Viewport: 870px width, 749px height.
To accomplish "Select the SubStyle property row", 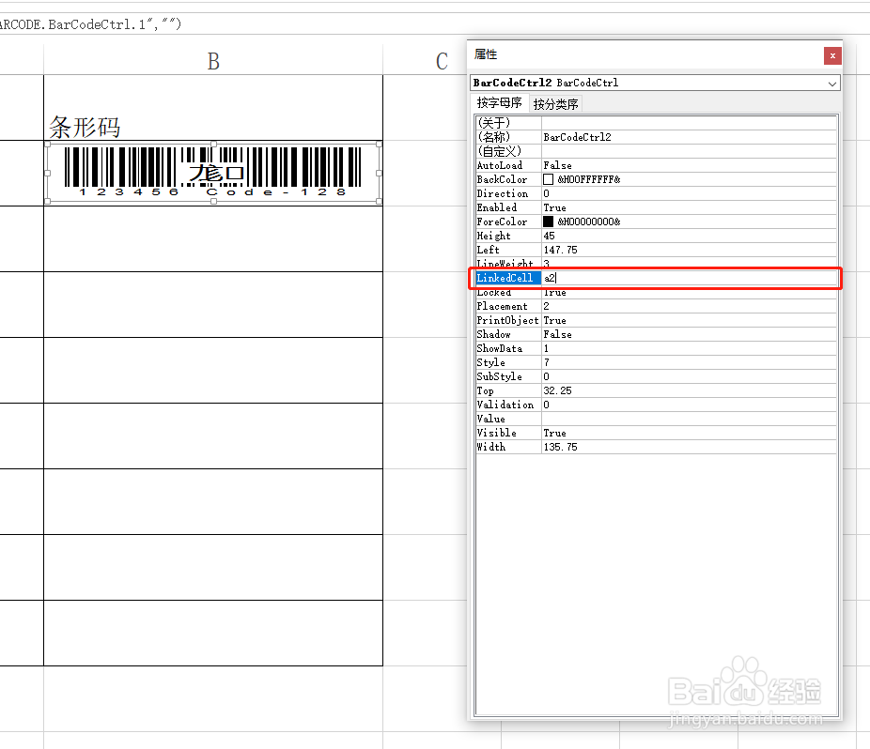I will point(656,376).
